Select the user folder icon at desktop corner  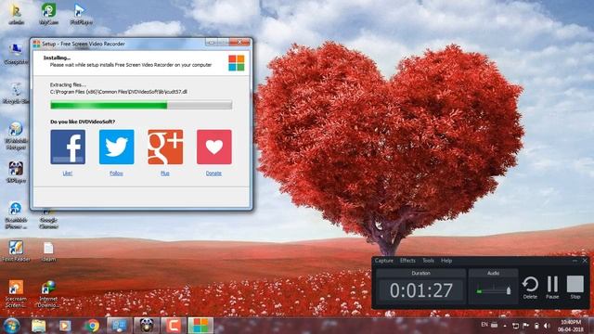coord(16,14)
